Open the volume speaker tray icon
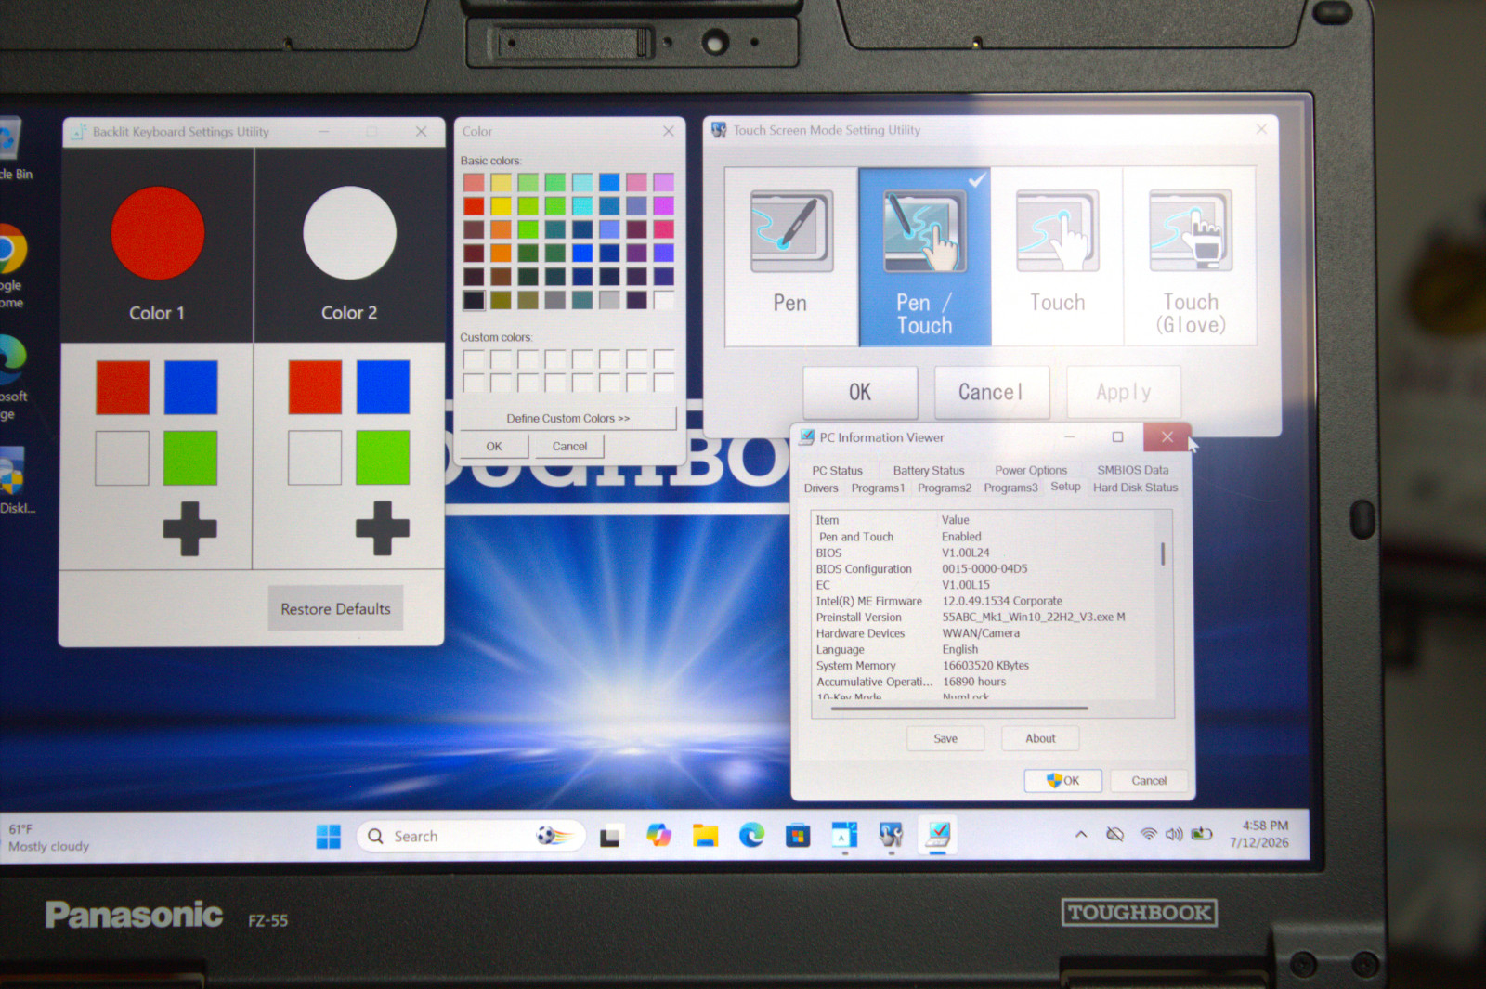Image resolution: width=1486 pixels, height=989 pixels. (1174, 834)
